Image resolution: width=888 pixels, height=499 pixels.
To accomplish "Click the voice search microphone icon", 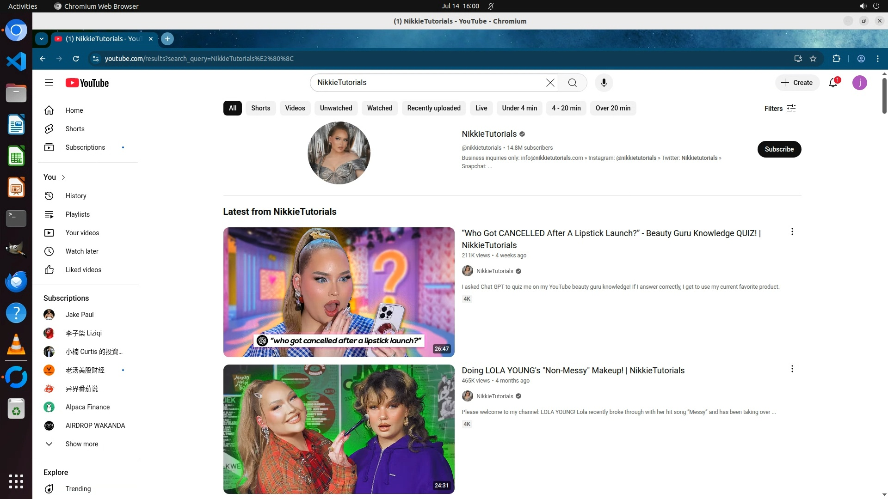I will pyautogui.click(x=604, y=83).
